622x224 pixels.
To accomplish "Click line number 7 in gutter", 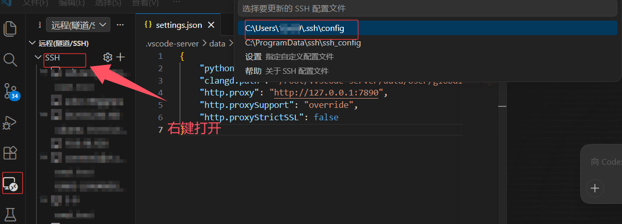I will pyautogui.click(x=161, y=130).
